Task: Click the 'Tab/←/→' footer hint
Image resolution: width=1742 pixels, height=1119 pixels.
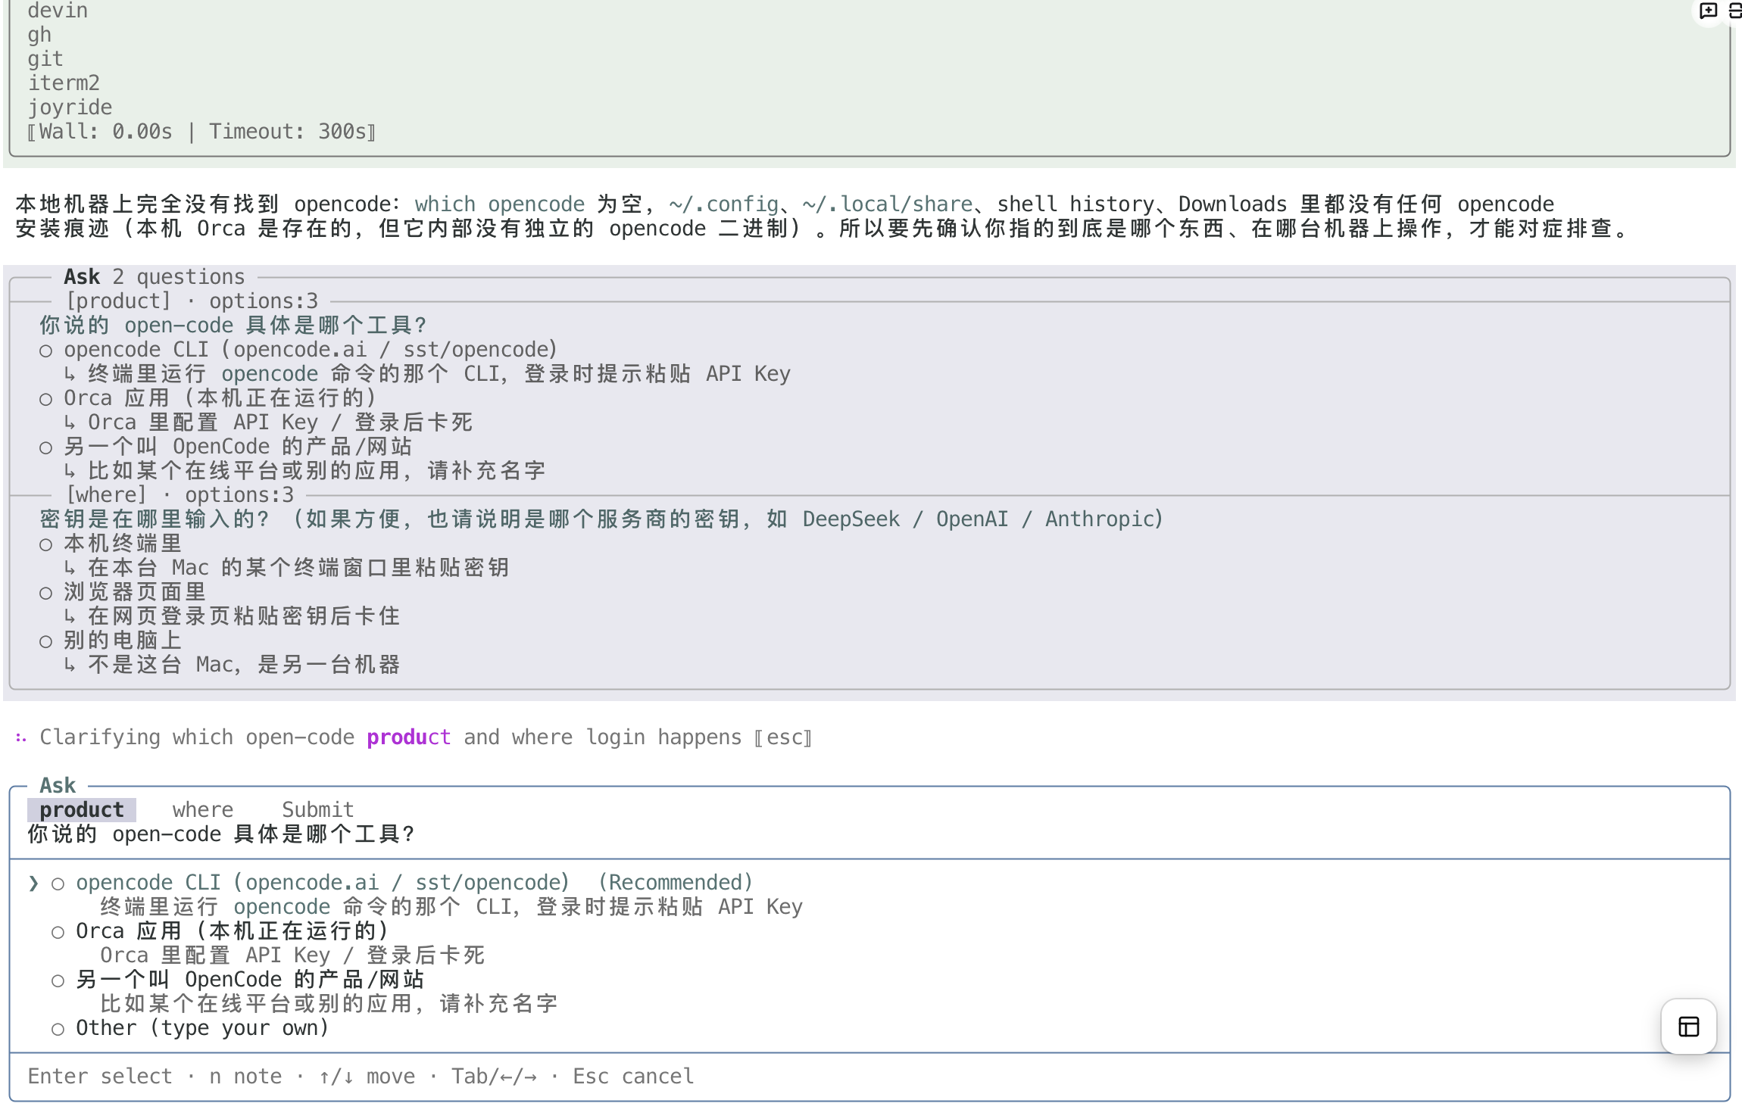Action: click(494, 1076)
